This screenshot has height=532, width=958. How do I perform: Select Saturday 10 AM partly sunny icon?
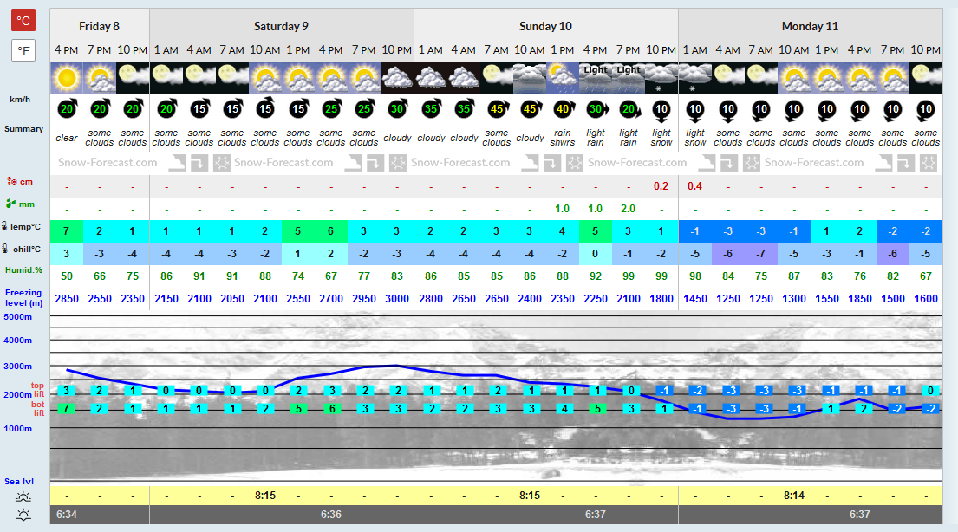265,78
